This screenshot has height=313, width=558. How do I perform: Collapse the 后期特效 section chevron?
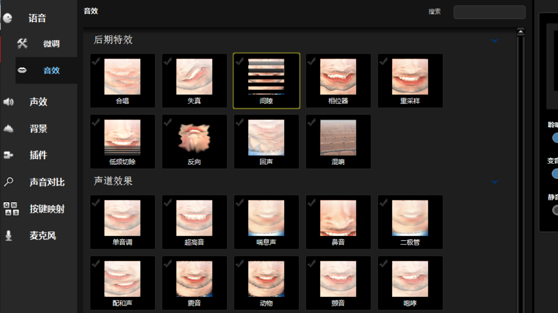pyautogui.click(x=494, y=40)
